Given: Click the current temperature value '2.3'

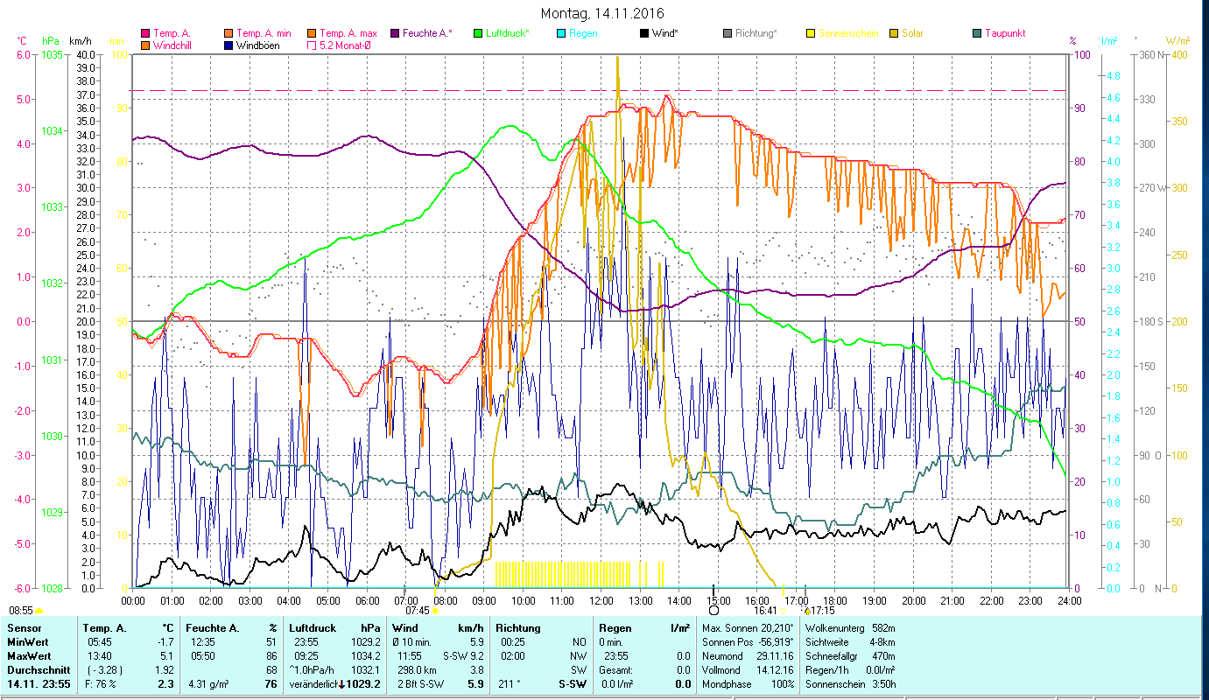Looking at the screenshot, I should pos(165,684).
